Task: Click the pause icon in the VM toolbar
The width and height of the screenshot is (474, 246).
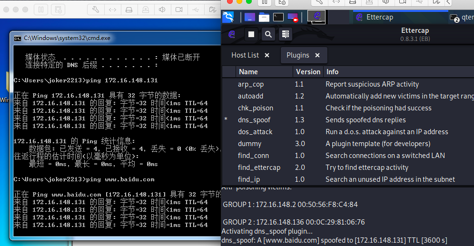Action: tap(41, 9)
